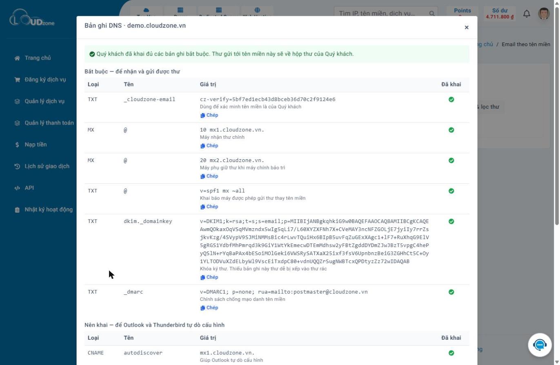The width and height of the screenshot is (560, 365).
Task: Click the clipboard icon beside Nhật ký hoạt động
Action: click(x=17, y=210)
